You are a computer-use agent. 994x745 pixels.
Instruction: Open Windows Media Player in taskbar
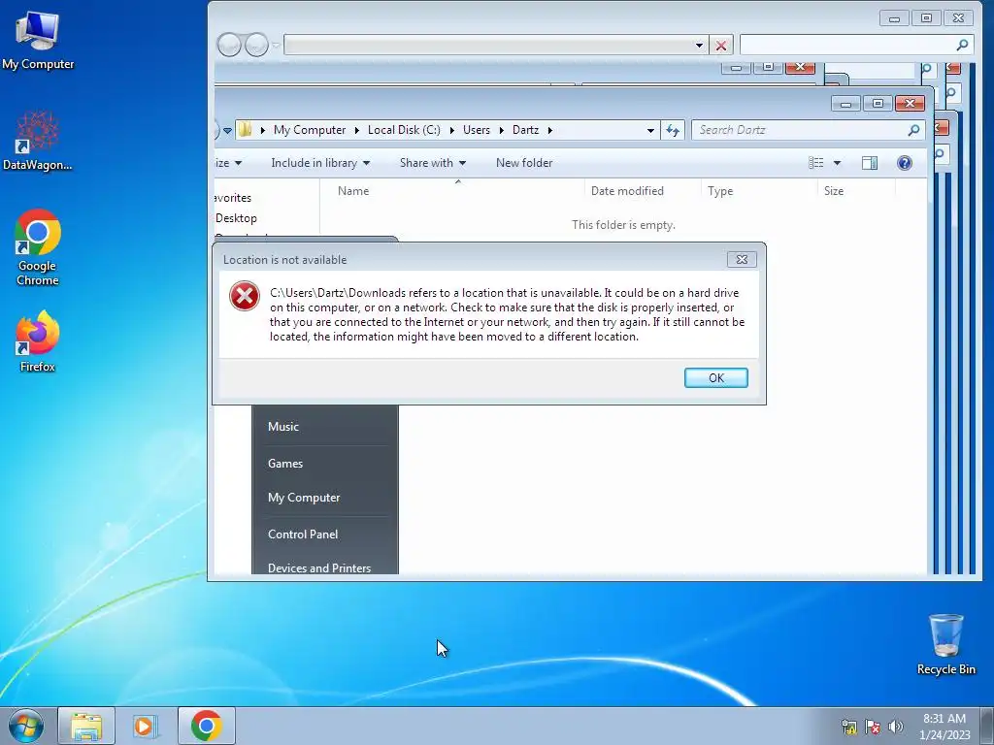pyautogui.click(x=146, y=726)
